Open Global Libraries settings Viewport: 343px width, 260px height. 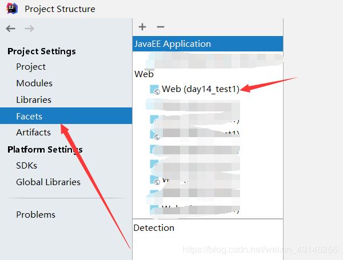tap(48, 182)
